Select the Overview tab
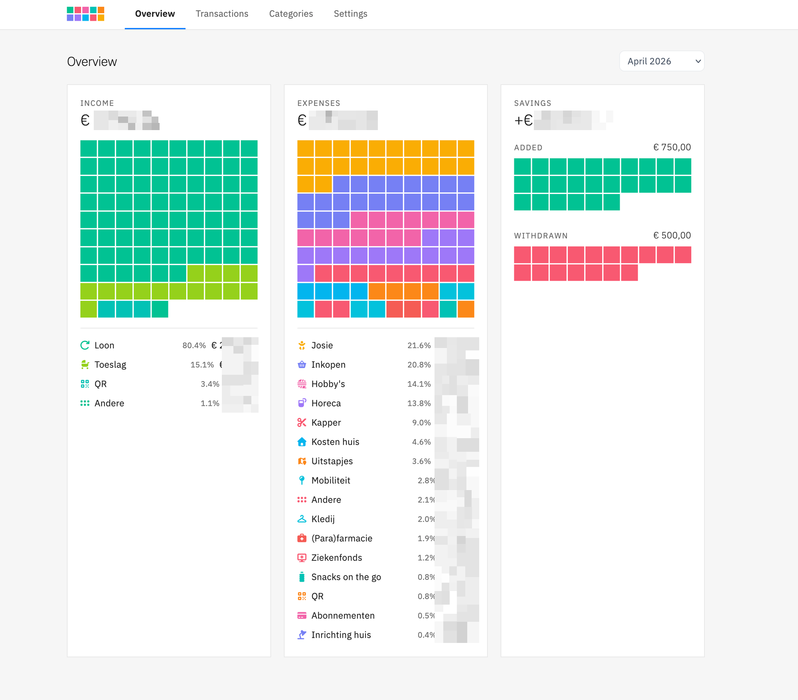Image resolution: width=798 pixels, height=700 pixels. click(155, 14)
